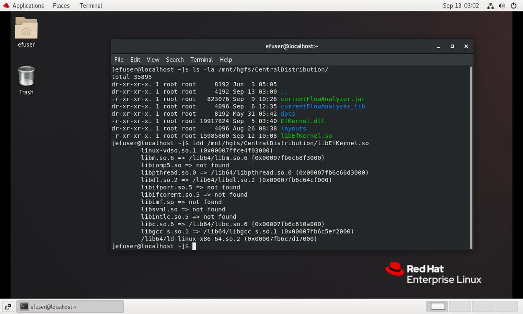The width and height of the screenshot is (523, 314).
Task: Open the efuser home folder icon
Action: click(26, 29)
